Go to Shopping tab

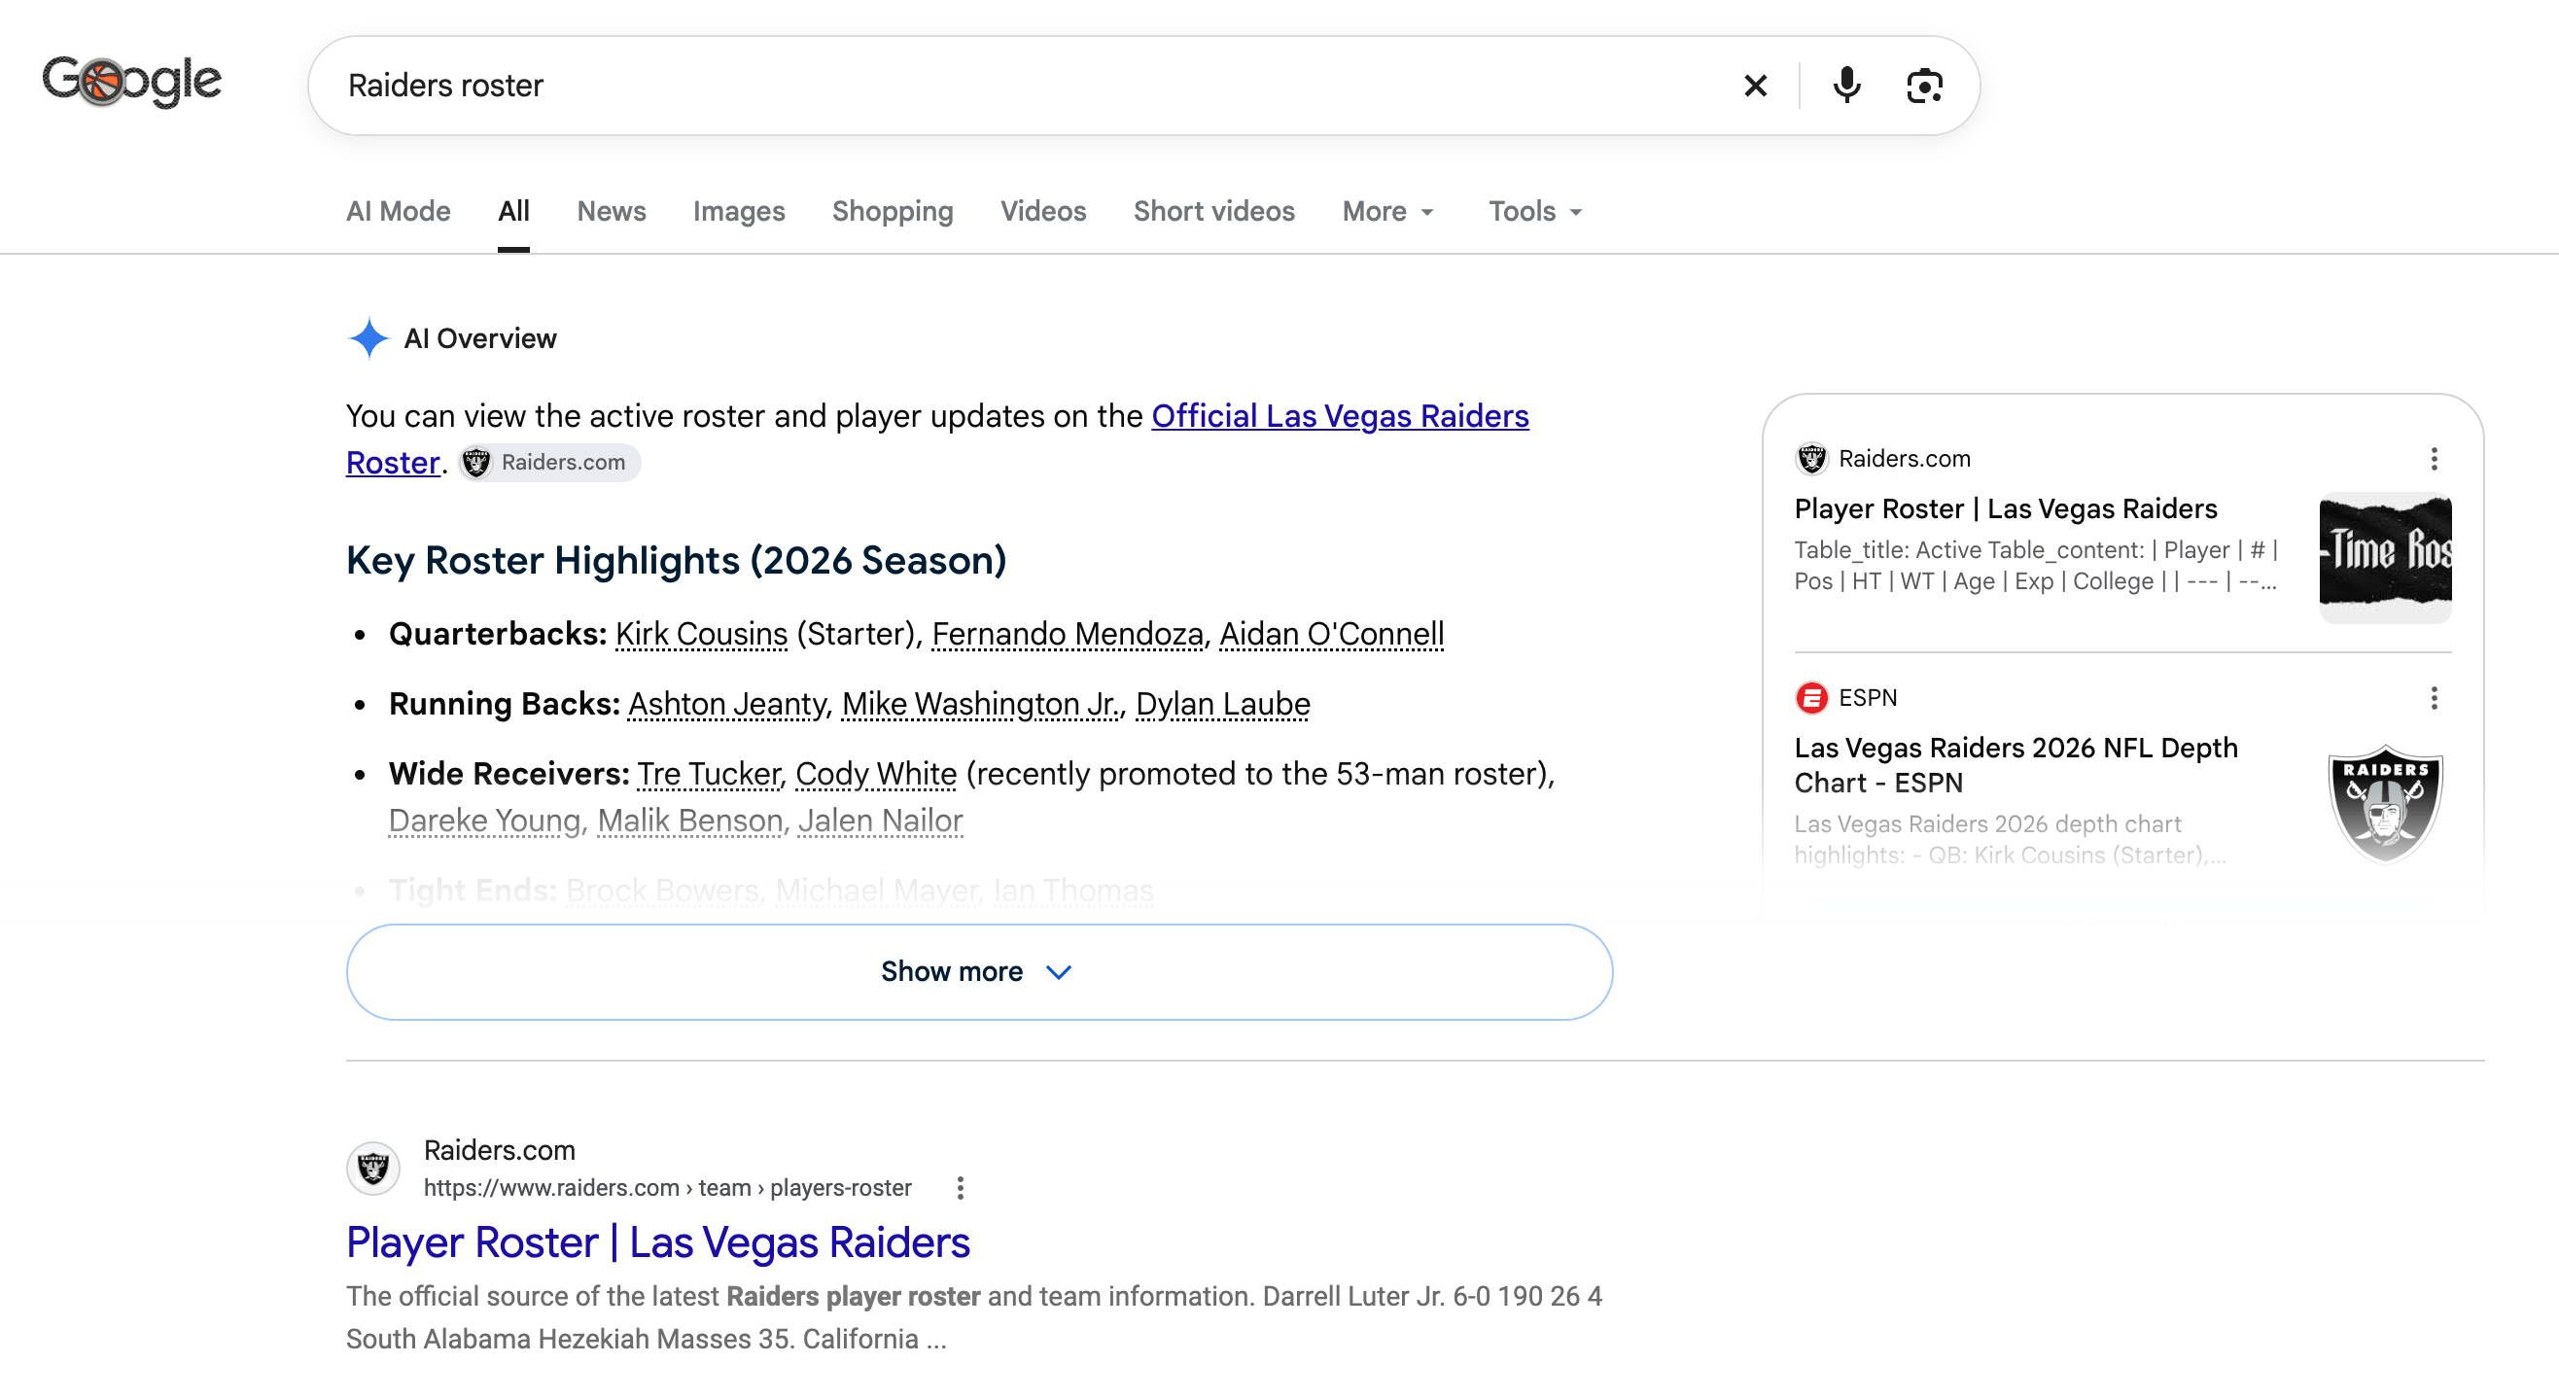point(893,212)
